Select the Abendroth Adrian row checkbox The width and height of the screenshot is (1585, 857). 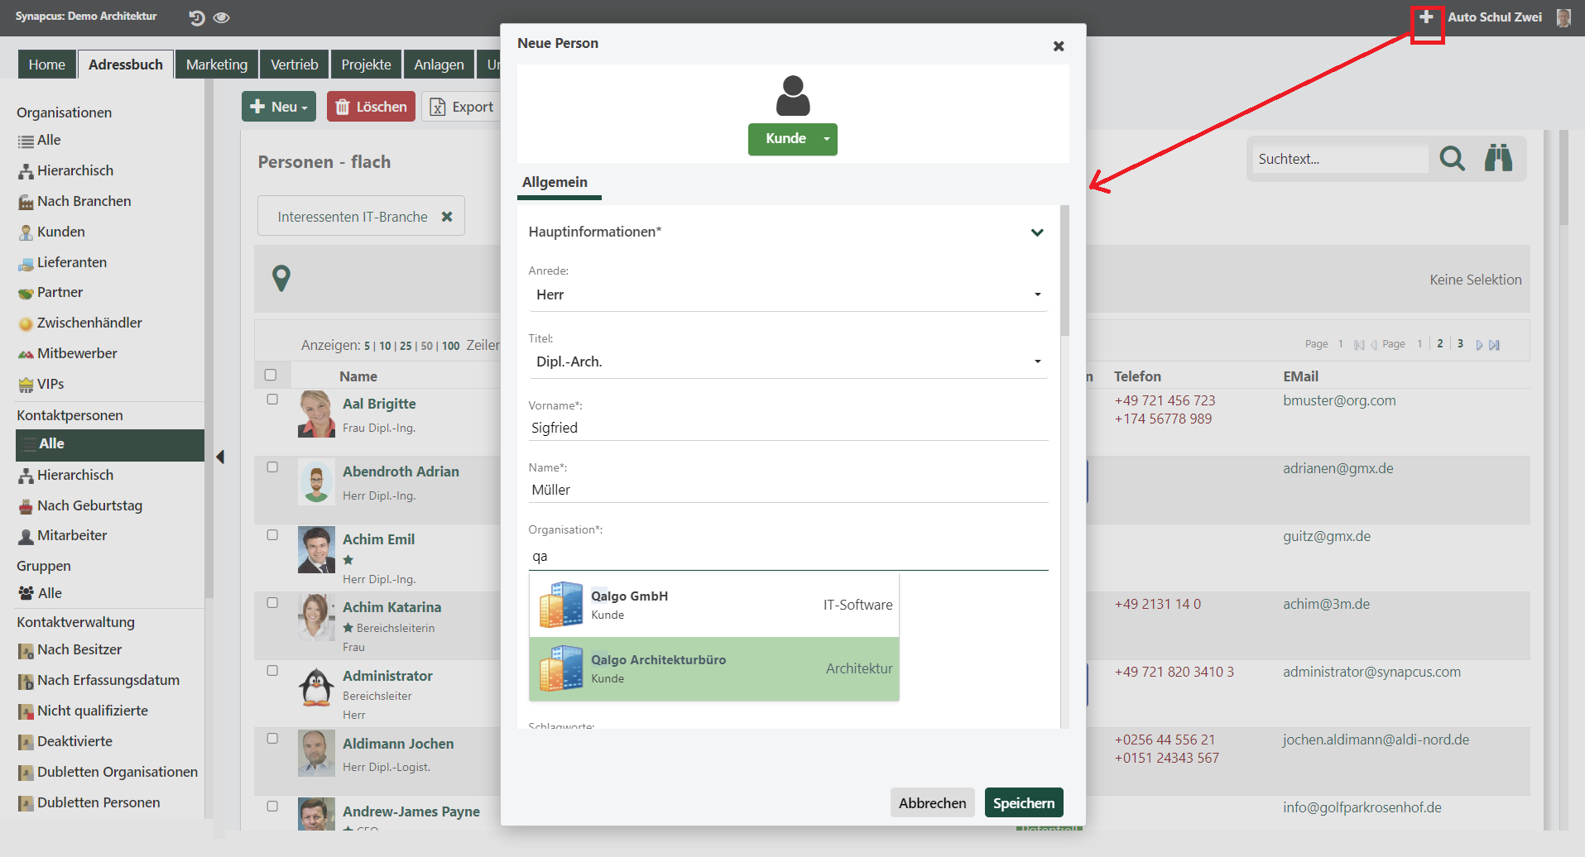coord(272,467)
